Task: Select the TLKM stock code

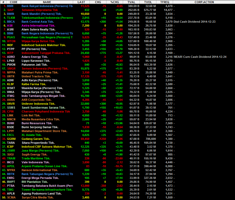Action: tap(11, 18)
